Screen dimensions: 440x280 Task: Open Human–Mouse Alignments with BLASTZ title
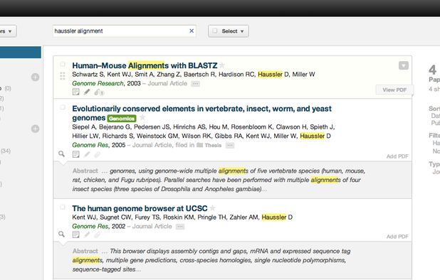click(x=145, y=65)
